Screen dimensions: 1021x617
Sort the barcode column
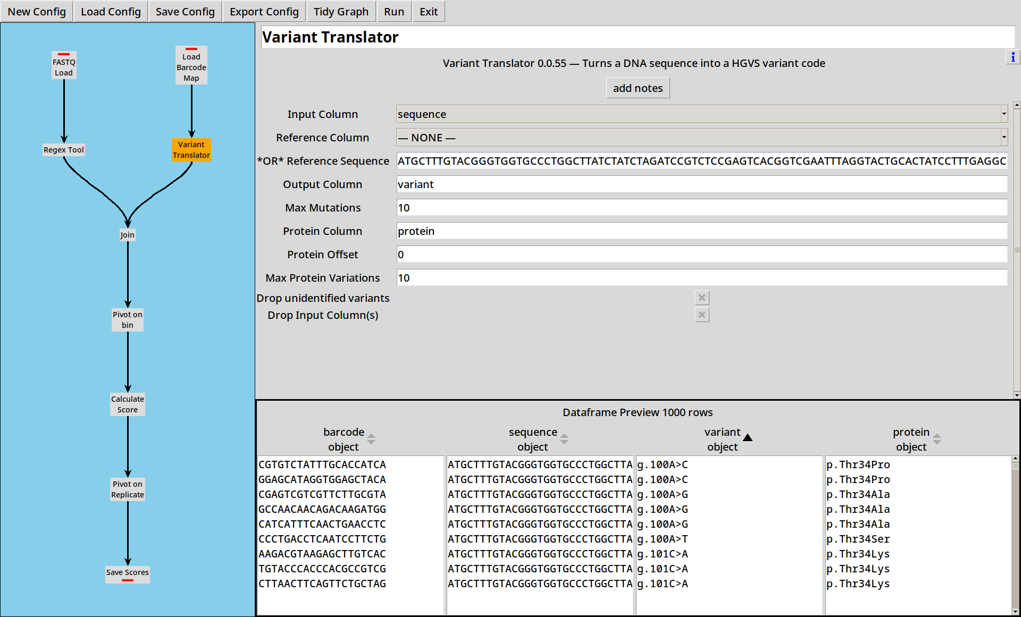[x=371, y=439]
